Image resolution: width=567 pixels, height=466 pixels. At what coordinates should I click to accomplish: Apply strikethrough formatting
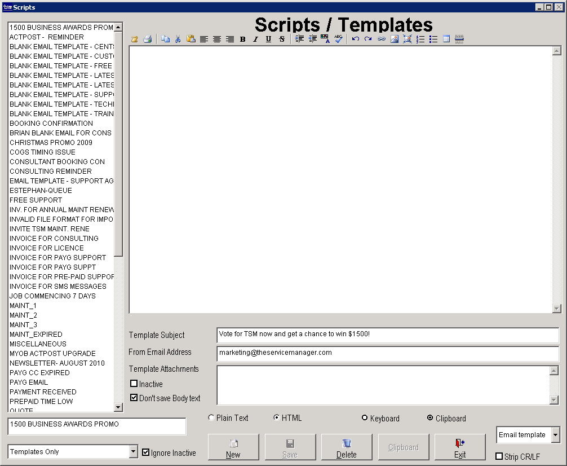[x=282, y=39]
